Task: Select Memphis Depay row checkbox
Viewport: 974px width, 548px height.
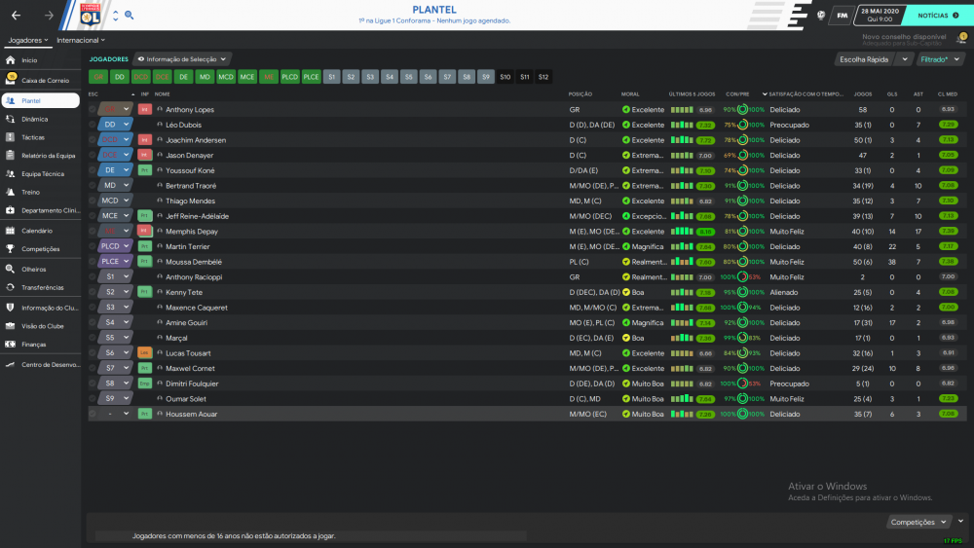Action: tap(93, 232)
